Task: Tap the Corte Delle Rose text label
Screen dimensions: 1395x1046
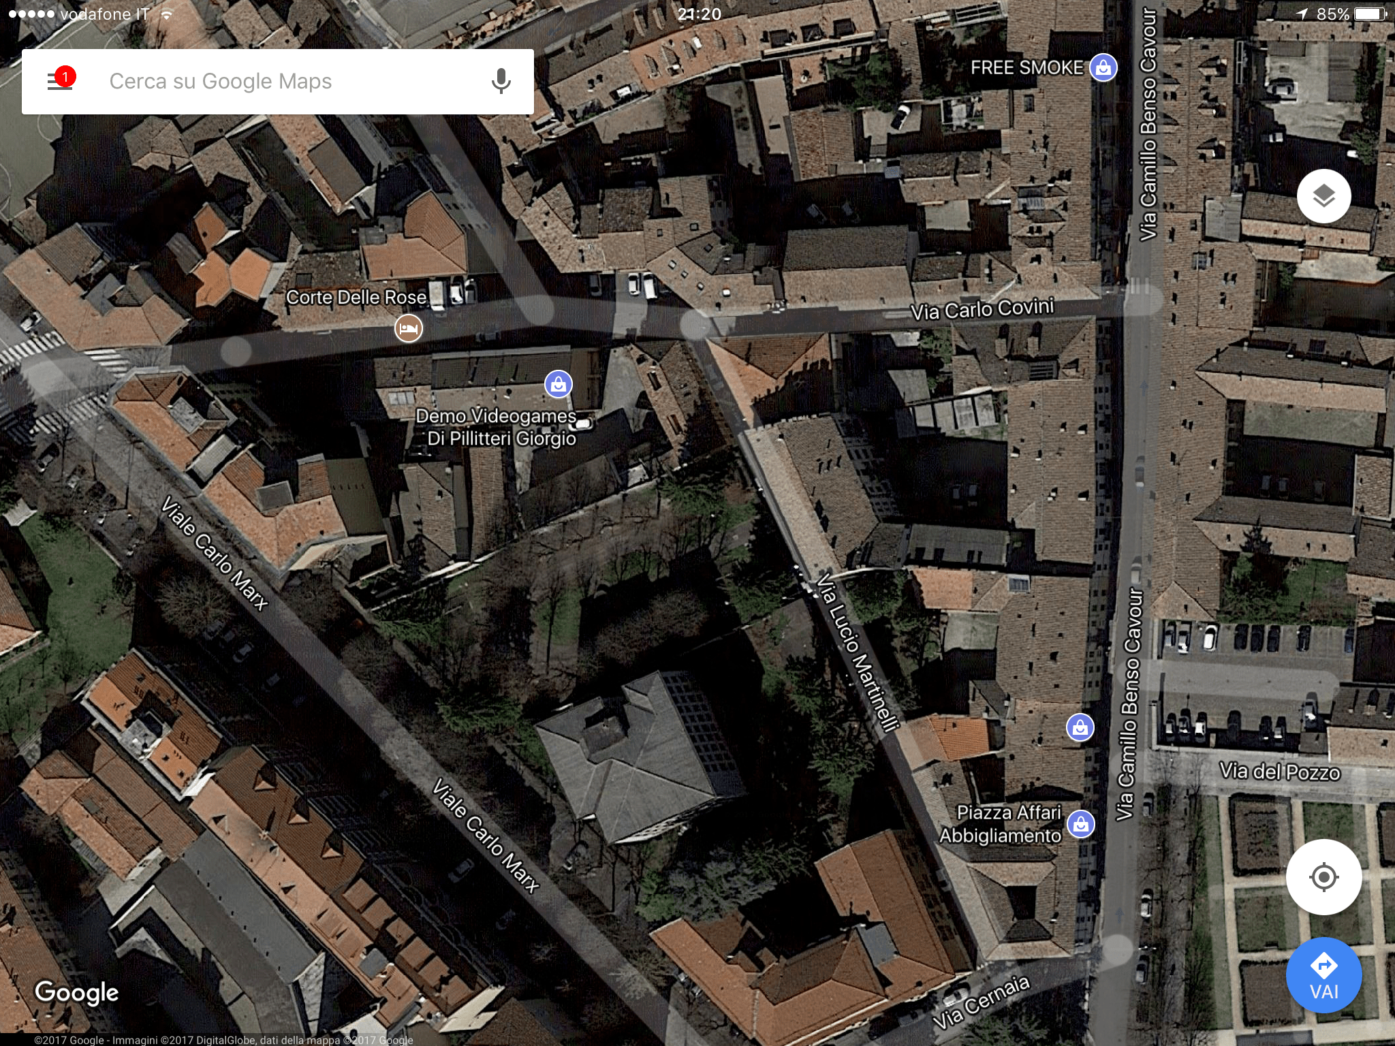Action: tap(356, 298)
